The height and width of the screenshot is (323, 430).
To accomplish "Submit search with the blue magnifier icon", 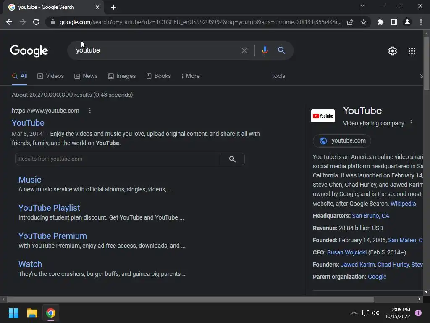I will [x=281, y=50].
